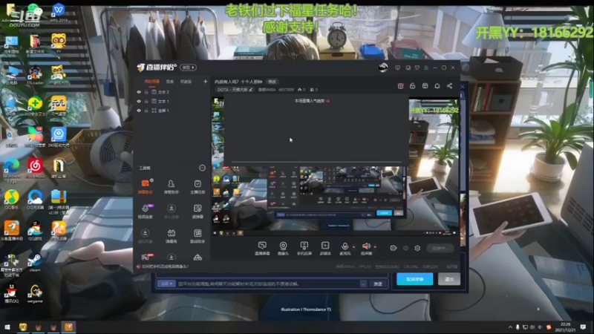Add 摄像头 camera source

coord(283,249)
